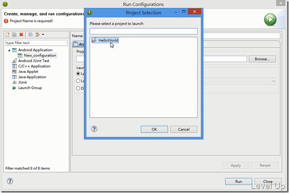Select New_configuration under Android Application

point(40,55)
